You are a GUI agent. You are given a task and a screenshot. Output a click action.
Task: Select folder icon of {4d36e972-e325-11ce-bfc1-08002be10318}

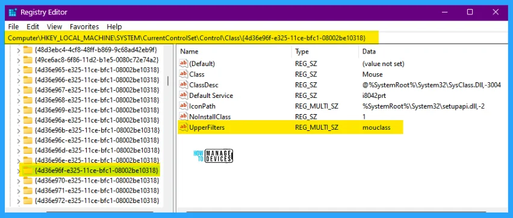click(28, 201)
